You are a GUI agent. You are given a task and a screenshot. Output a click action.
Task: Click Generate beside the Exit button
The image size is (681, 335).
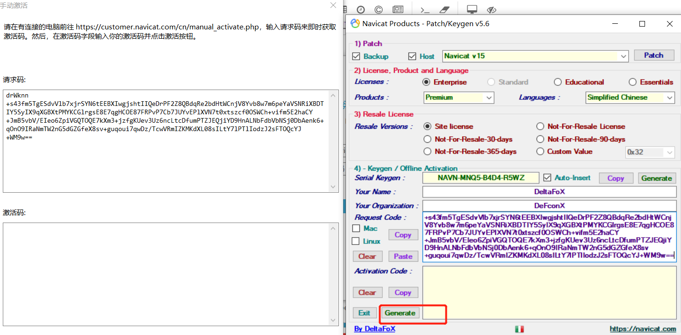coord(400,313)
